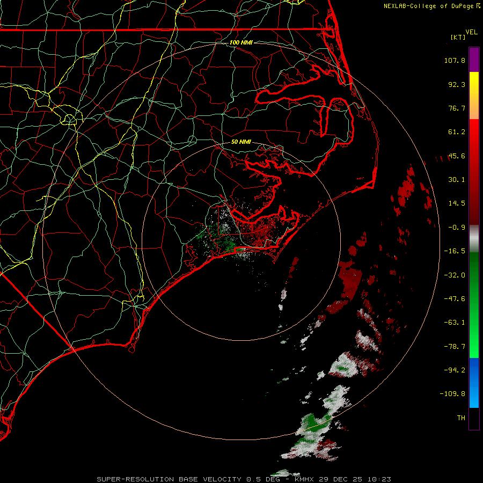The width and height of the screenshot is (483, 483).
Task: Click the 92.3 legend value
Action: [x=457, y=84]
